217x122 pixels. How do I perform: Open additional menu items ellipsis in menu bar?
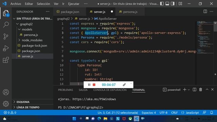point(86,4)
